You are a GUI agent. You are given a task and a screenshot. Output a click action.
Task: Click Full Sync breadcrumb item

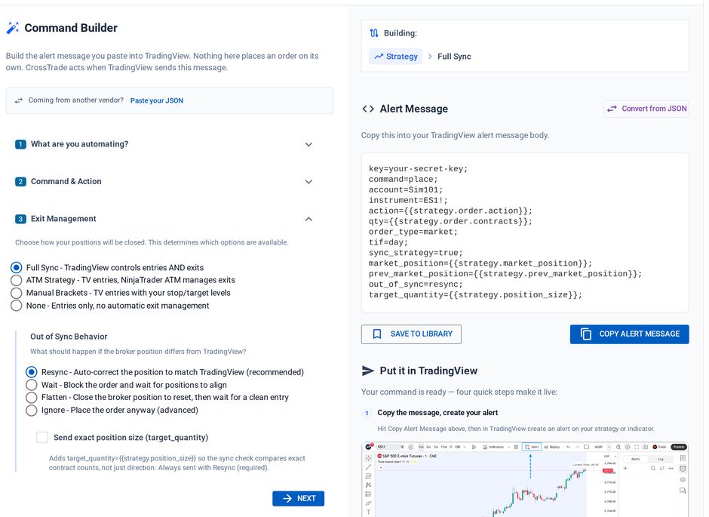tap(454, 57)
